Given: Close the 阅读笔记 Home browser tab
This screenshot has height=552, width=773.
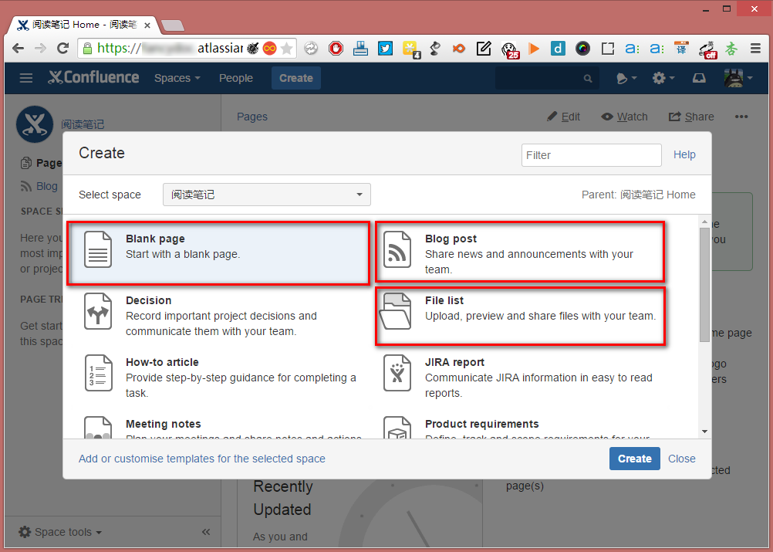Looking at the screenshot, I should [147, 25].
